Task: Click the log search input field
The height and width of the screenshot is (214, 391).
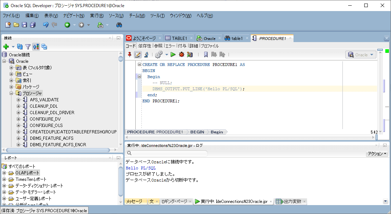Action: tap(168, 153)
